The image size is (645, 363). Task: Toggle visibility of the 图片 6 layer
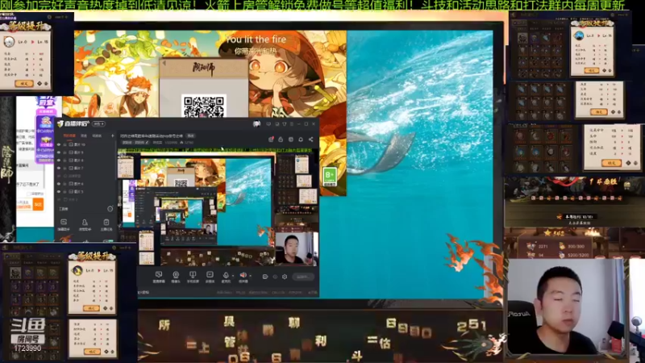(59, 184)
